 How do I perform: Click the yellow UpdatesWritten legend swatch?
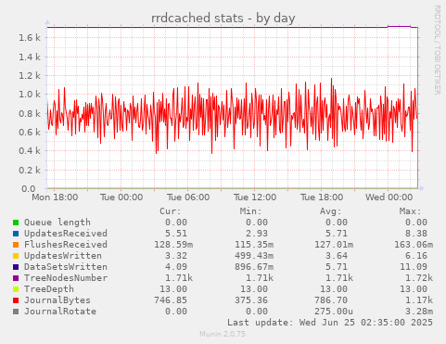16,256
